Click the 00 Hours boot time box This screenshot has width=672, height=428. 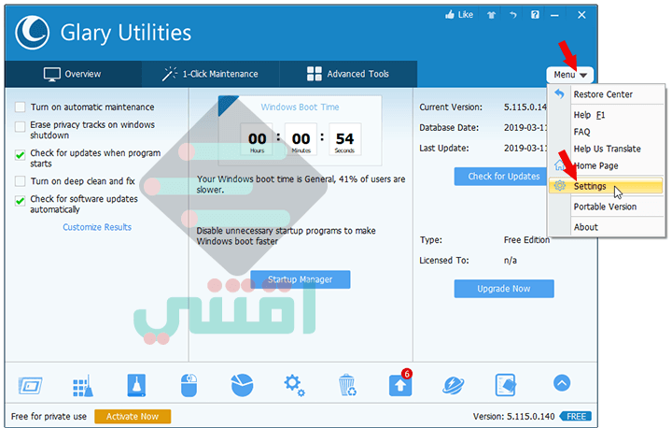[x=257, y=139]
